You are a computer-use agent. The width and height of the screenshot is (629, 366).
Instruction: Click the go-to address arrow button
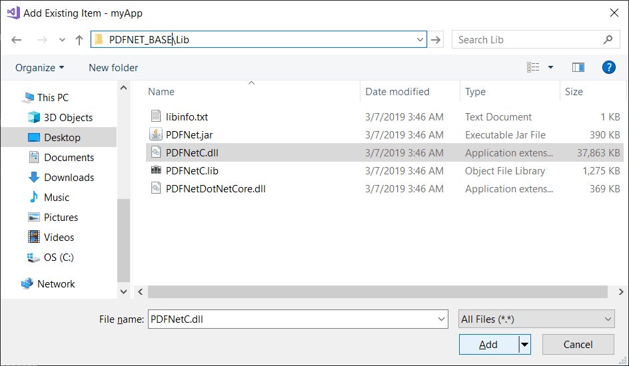point(436,40)
